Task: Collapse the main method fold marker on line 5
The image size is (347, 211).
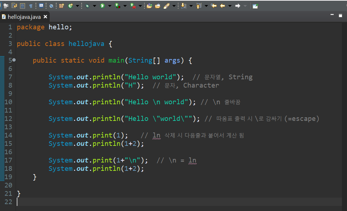Action: [14, 60]
